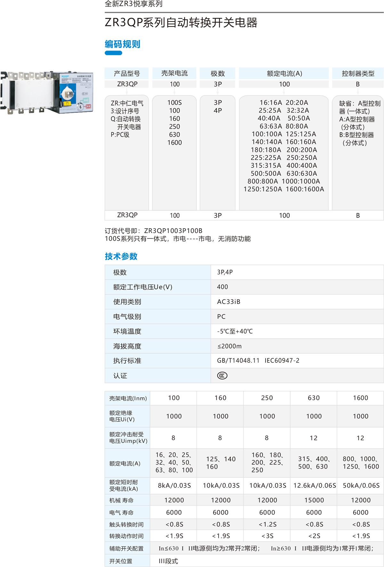Viewport: 384px width, 567px height.
Task: Select the <2S transfer action time cell
Action: (x=314, y=536)
